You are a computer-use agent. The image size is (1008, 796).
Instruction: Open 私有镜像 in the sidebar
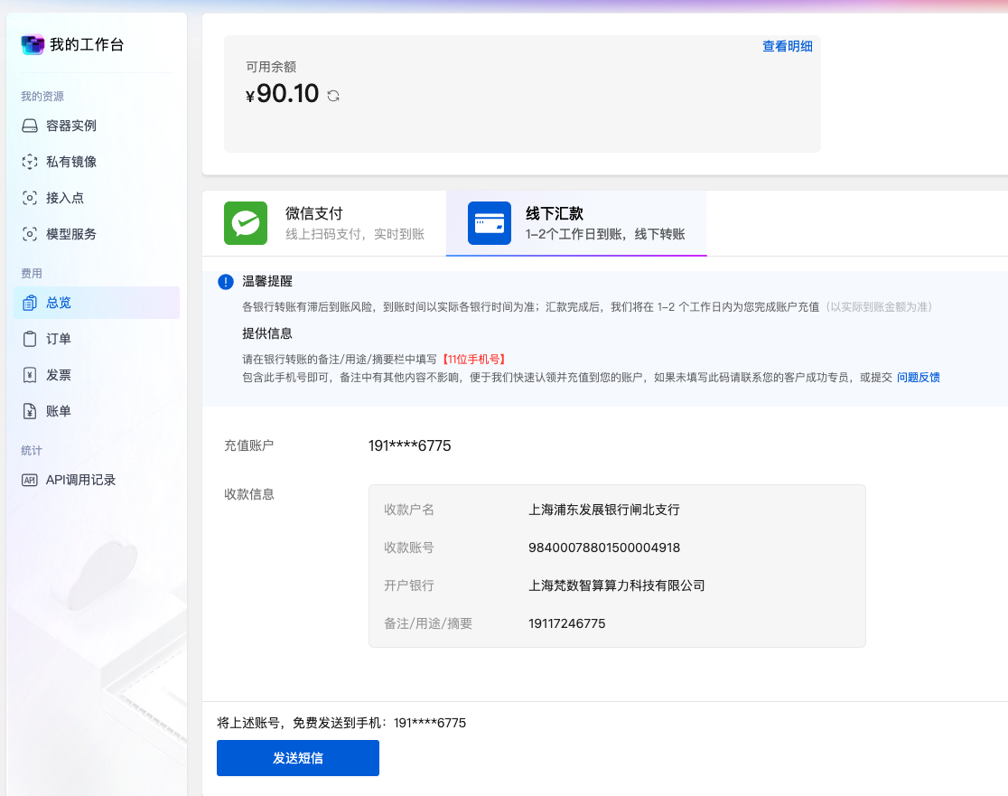pos(97,162)
